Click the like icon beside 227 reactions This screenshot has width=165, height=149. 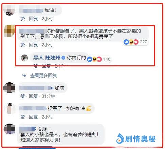point(126,42)
